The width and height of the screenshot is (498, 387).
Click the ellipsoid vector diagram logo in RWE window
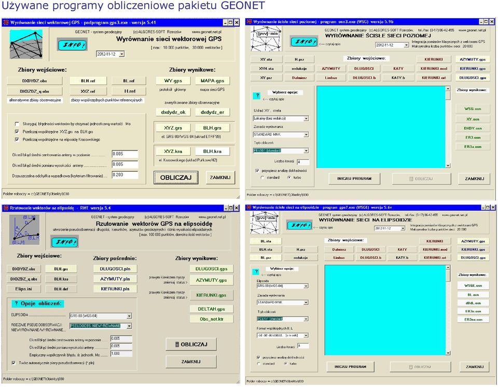click(x=24, y=229)
